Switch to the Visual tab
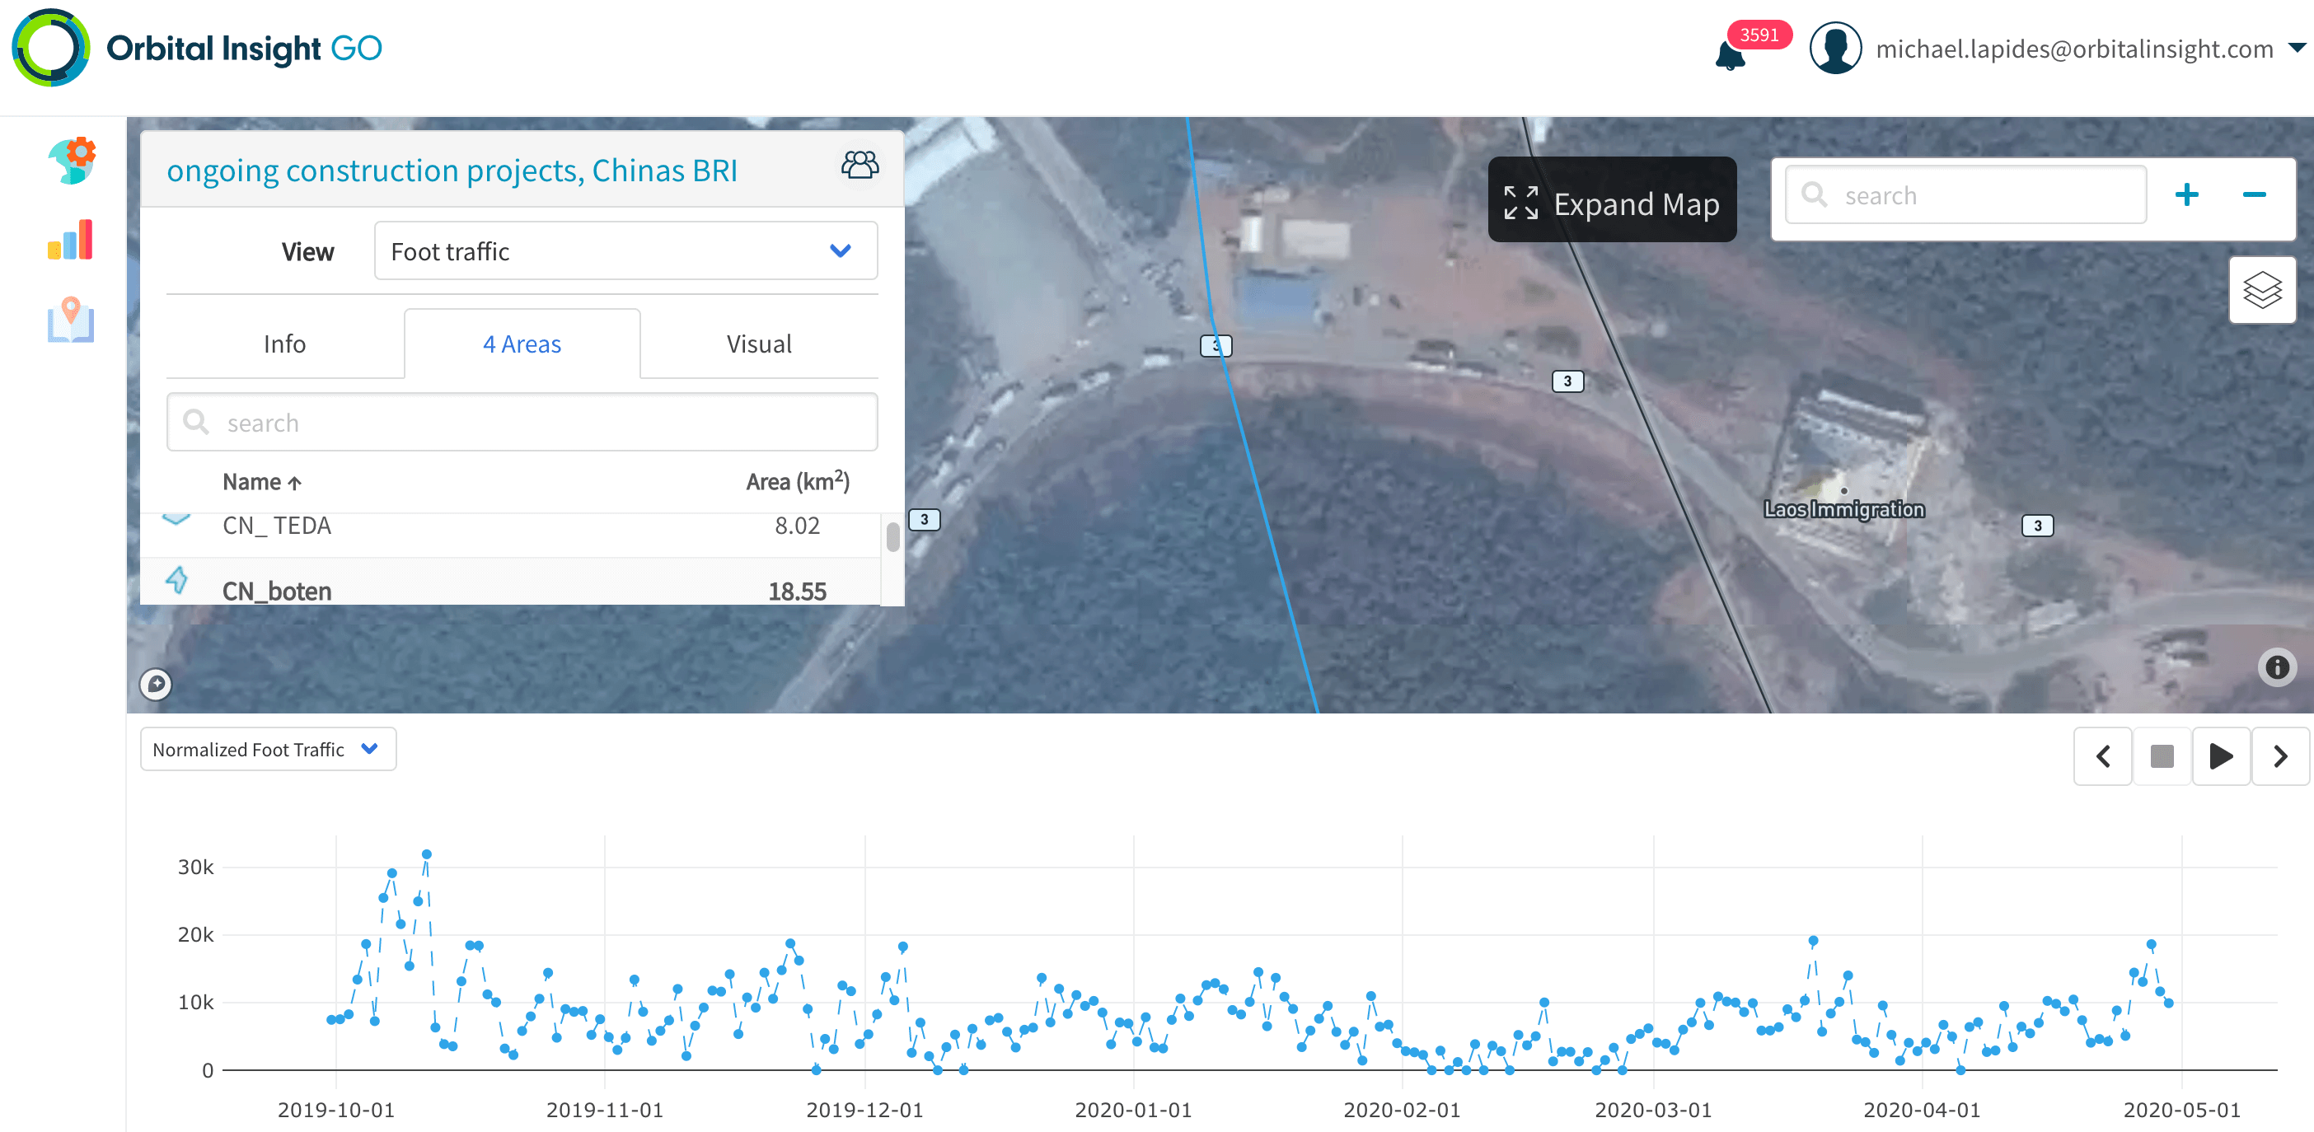Viewport: 2314px width, 1132px height. 759,344
